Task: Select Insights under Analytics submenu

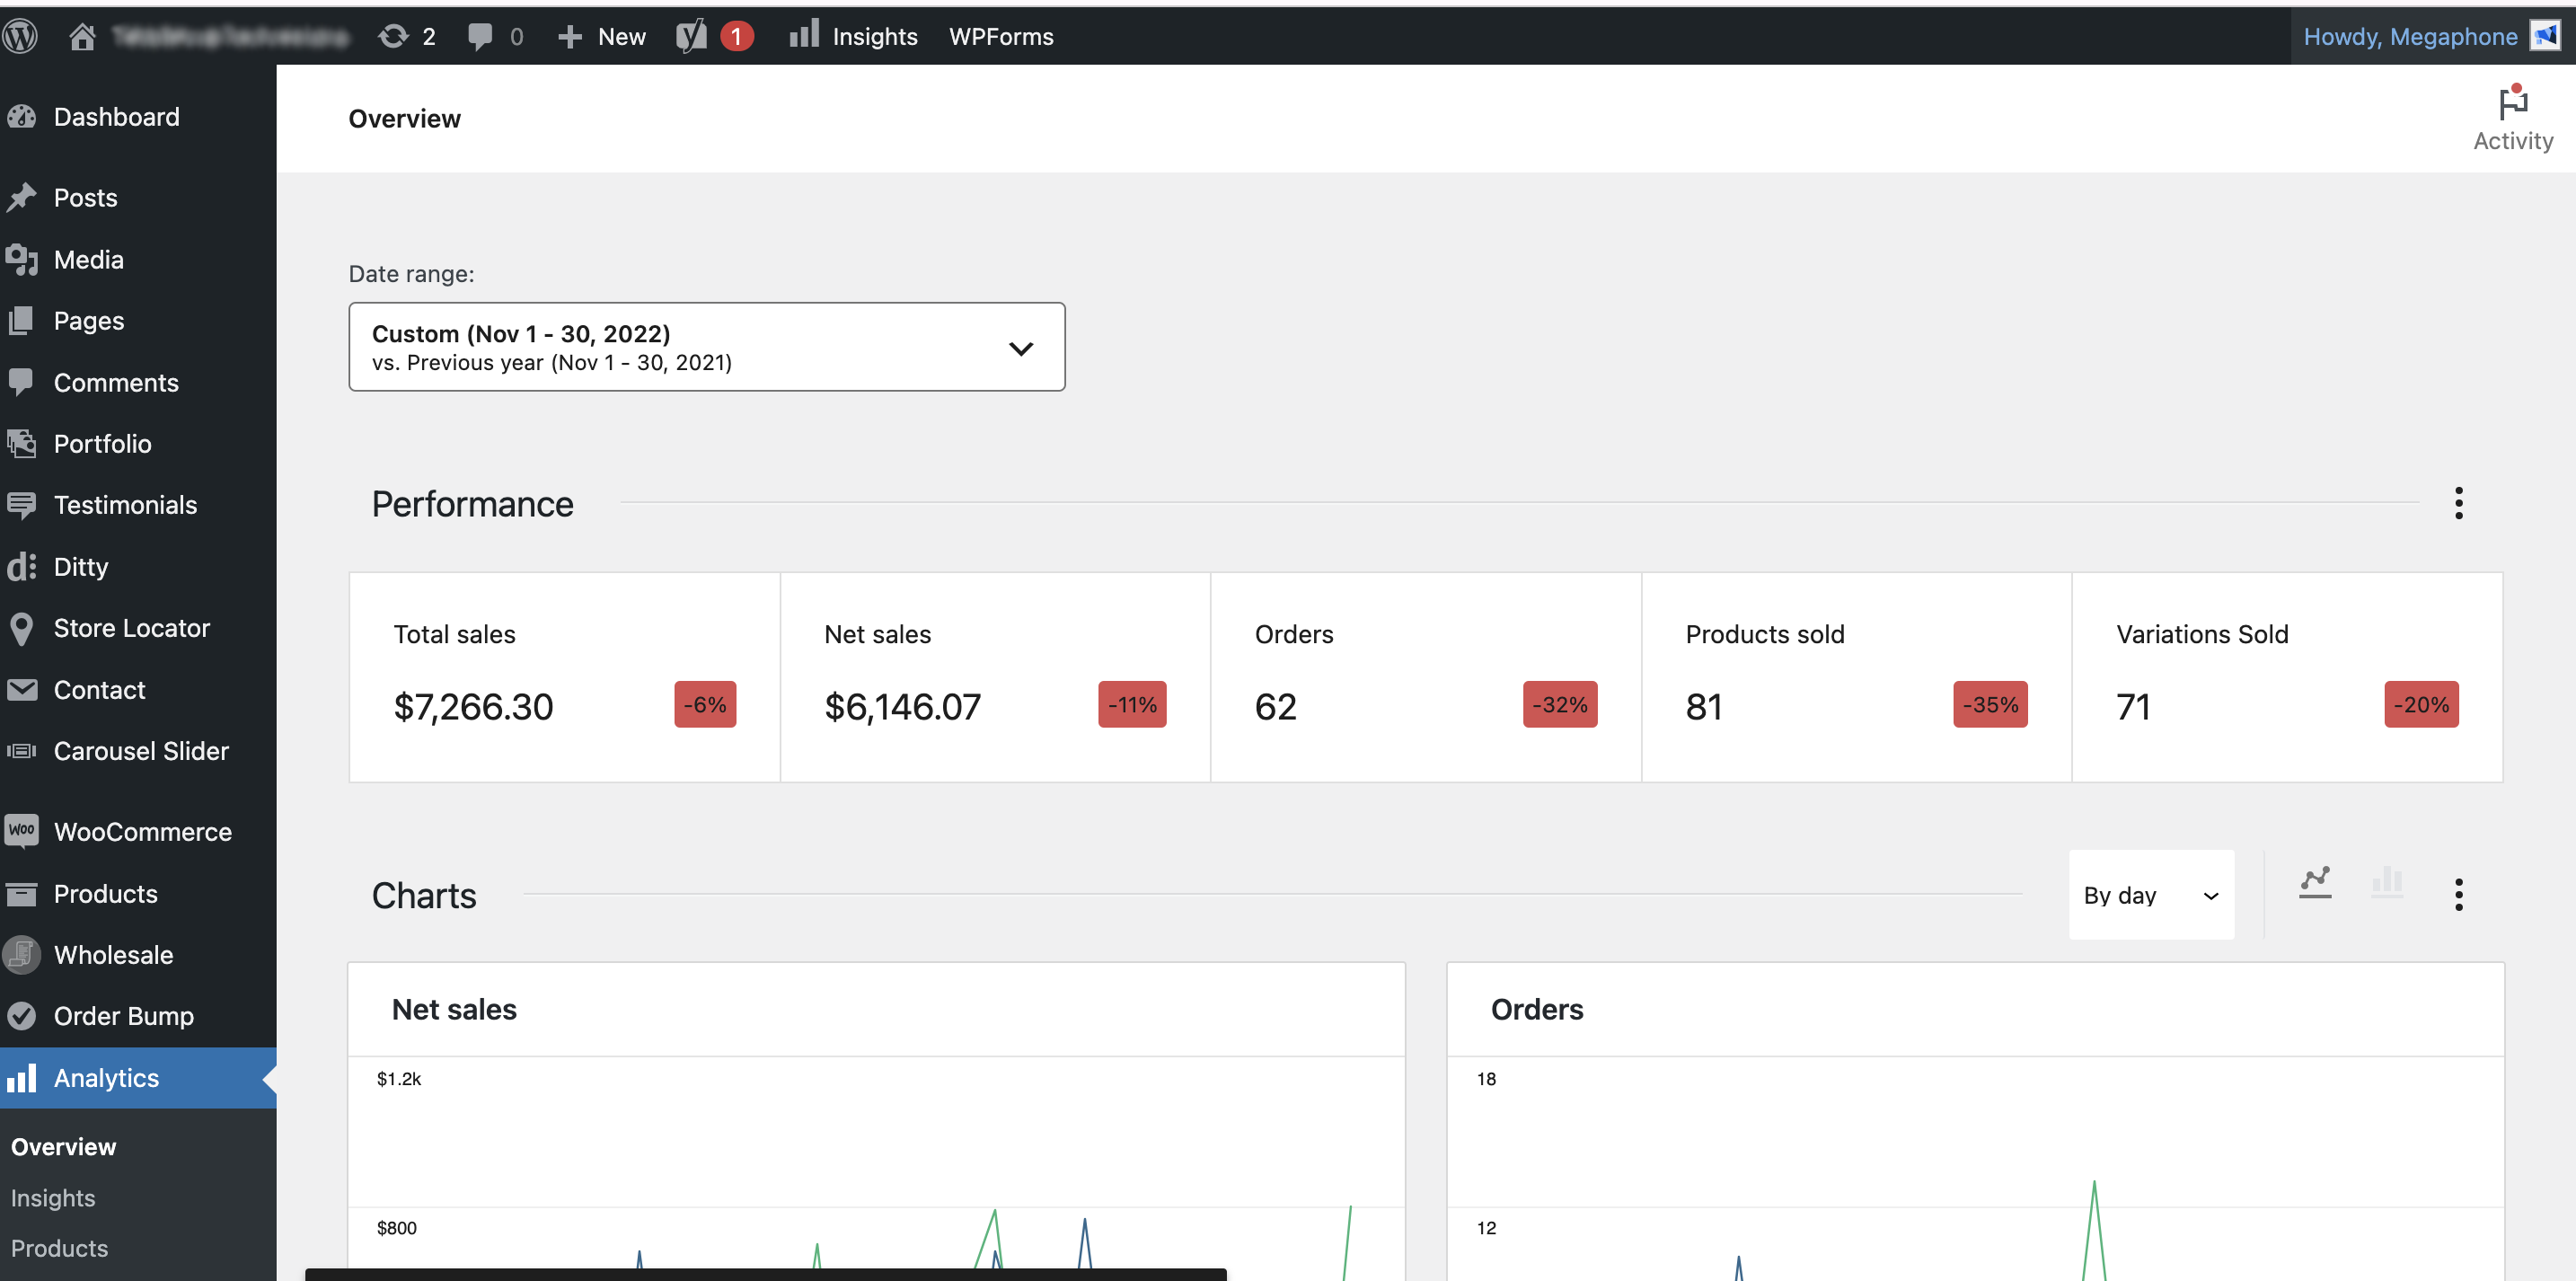Action: point(53,1197)
